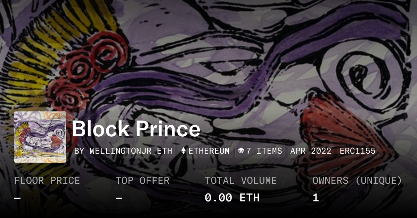Viewport: 417px width, 218px height.
Task: Click the dash under TOP OFFER
Action: pos(119,198)
